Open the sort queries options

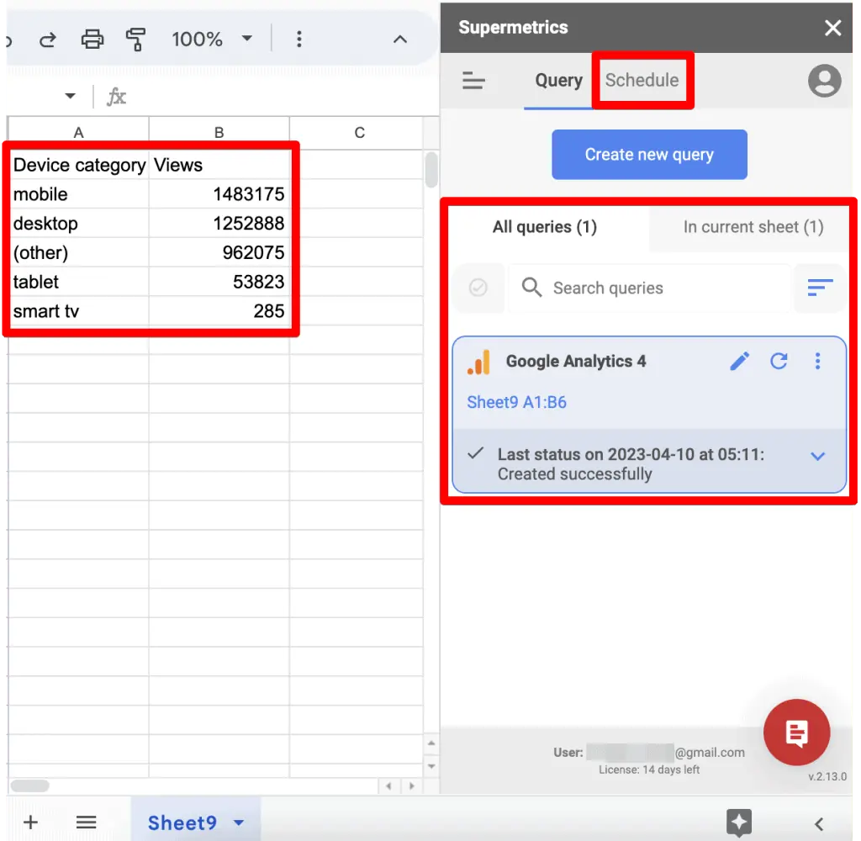click(819, 288)
